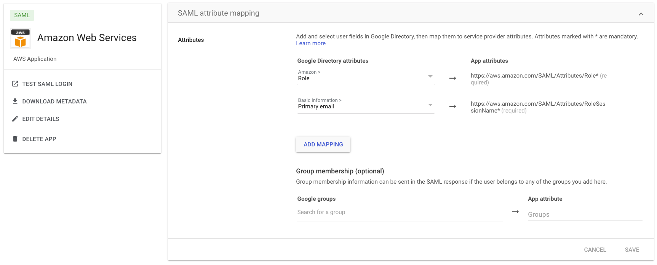Viewport: 657px width, 265px height.
Task: Click the App attributes column header
Action: pyautogui.click(x=489, y=61)
